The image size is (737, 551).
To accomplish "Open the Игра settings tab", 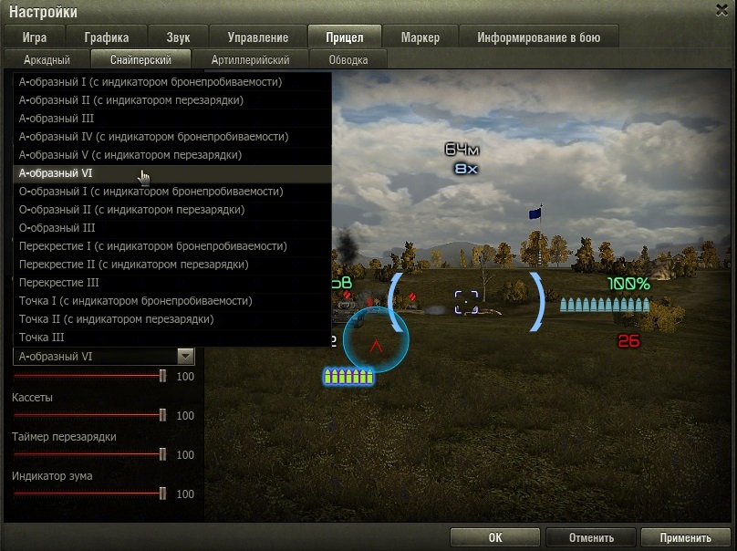I will [35, 37].
